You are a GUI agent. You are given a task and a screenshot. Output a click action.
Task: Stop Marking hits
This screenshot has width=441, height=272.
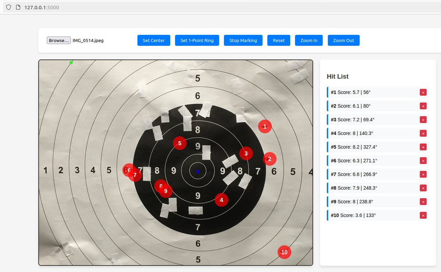pyautogui.click(x=243, y=40)
